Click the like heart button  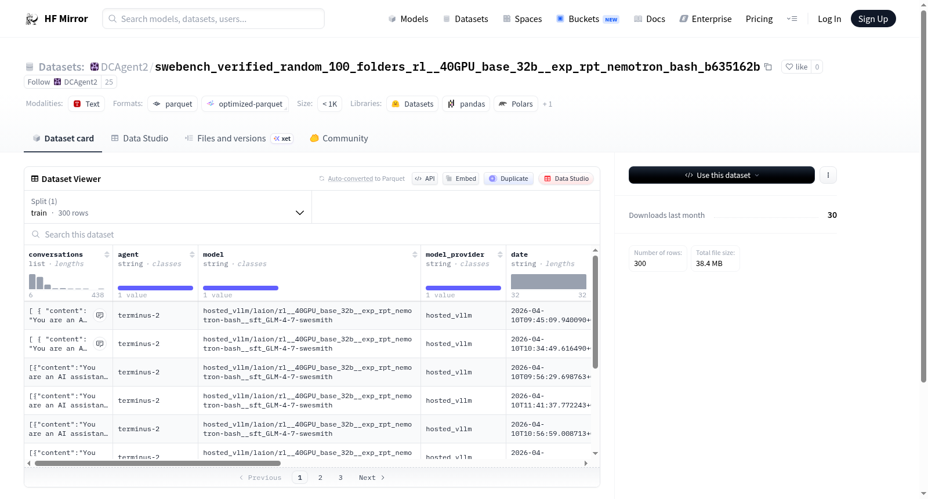pyautogui.click(x=796, y=67)
